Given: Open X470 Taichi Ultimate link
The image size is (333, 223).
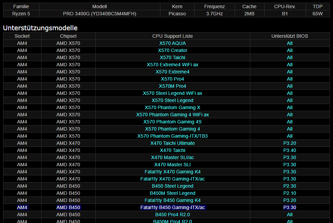Looking at the screenshot, I should (172, 143).
